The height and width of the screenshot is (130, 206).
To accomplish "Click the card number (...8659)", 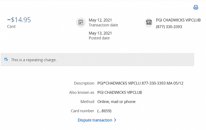I will click(x=104, y=111).
